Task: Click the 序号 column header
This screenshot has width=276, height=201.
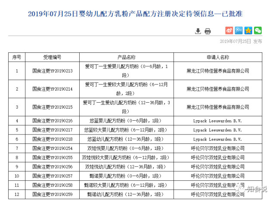Action: tap(17, 57)
